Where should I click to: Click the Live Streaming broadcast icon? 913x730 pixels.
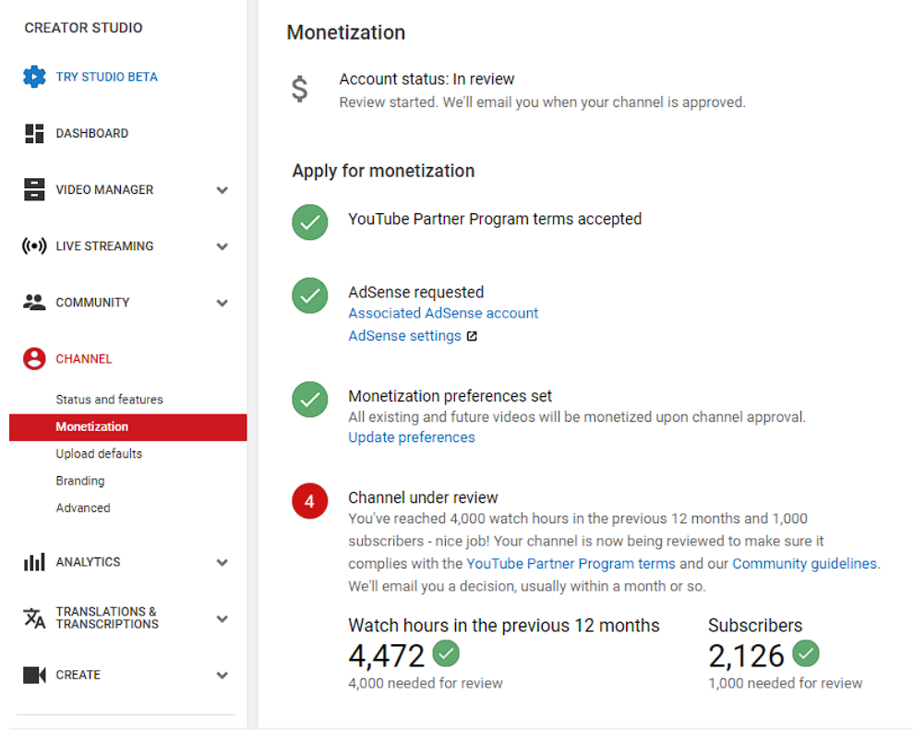(34, 245)
